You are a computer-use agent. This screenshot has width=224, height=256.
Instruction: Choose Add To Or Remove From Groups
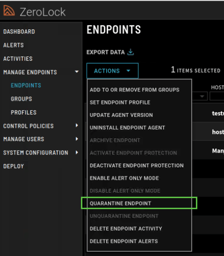click(x=135, y=90)
